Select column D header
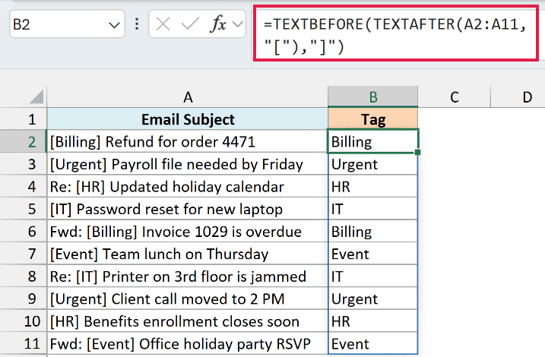The width and height of the screenshot is (545, 357). pos(518,97)
